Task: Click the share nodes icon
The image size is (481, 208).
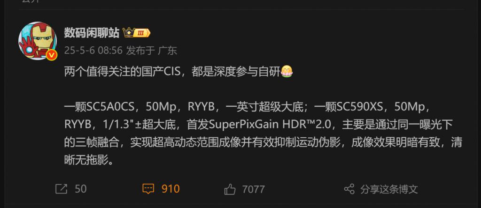Action: coord(349,189)
